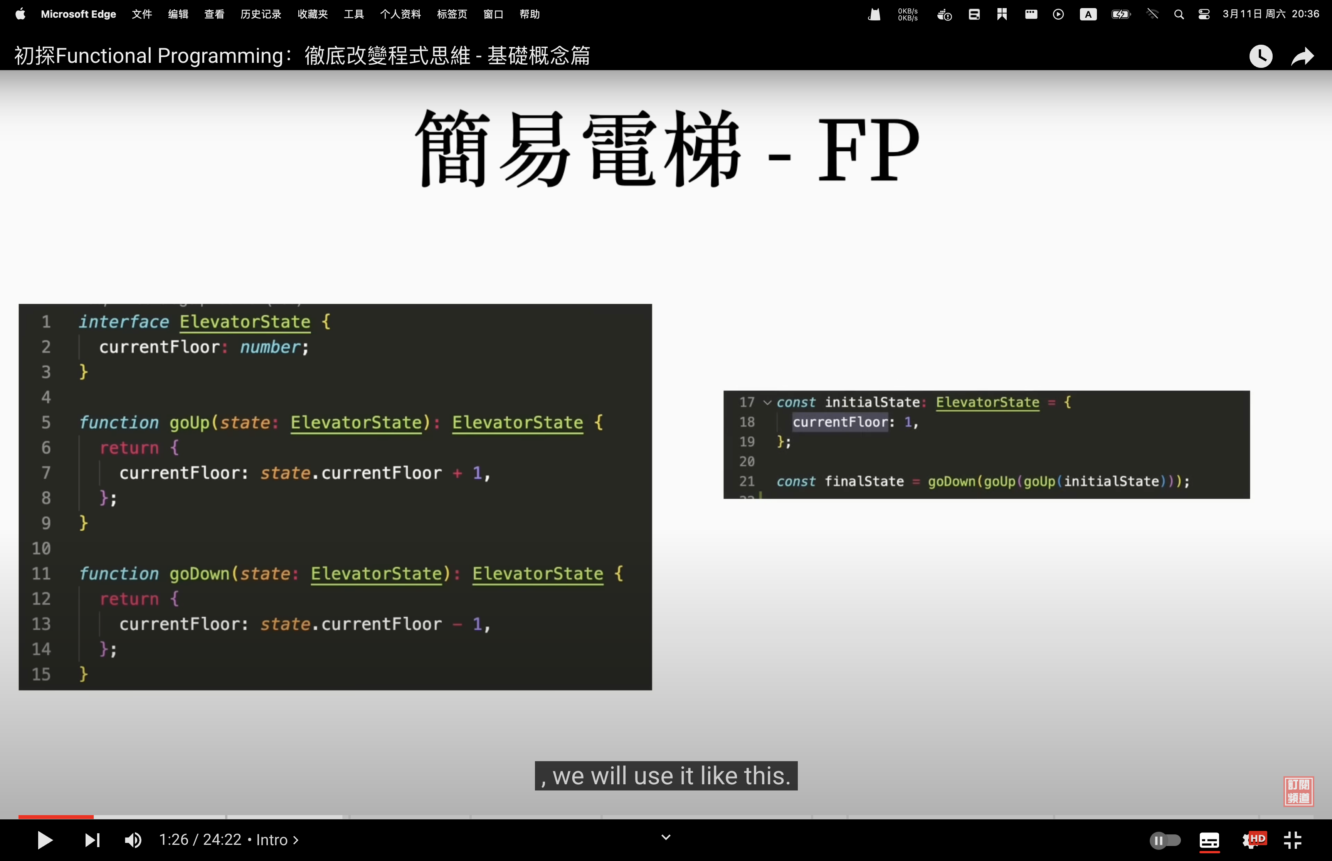Share this video

coord(1302,56)
